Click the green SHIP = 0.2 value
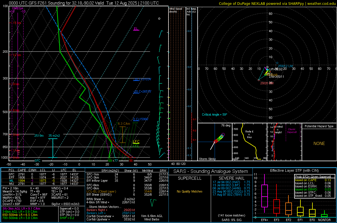This screenshot has height=223, width=337. tap(67, 218)
